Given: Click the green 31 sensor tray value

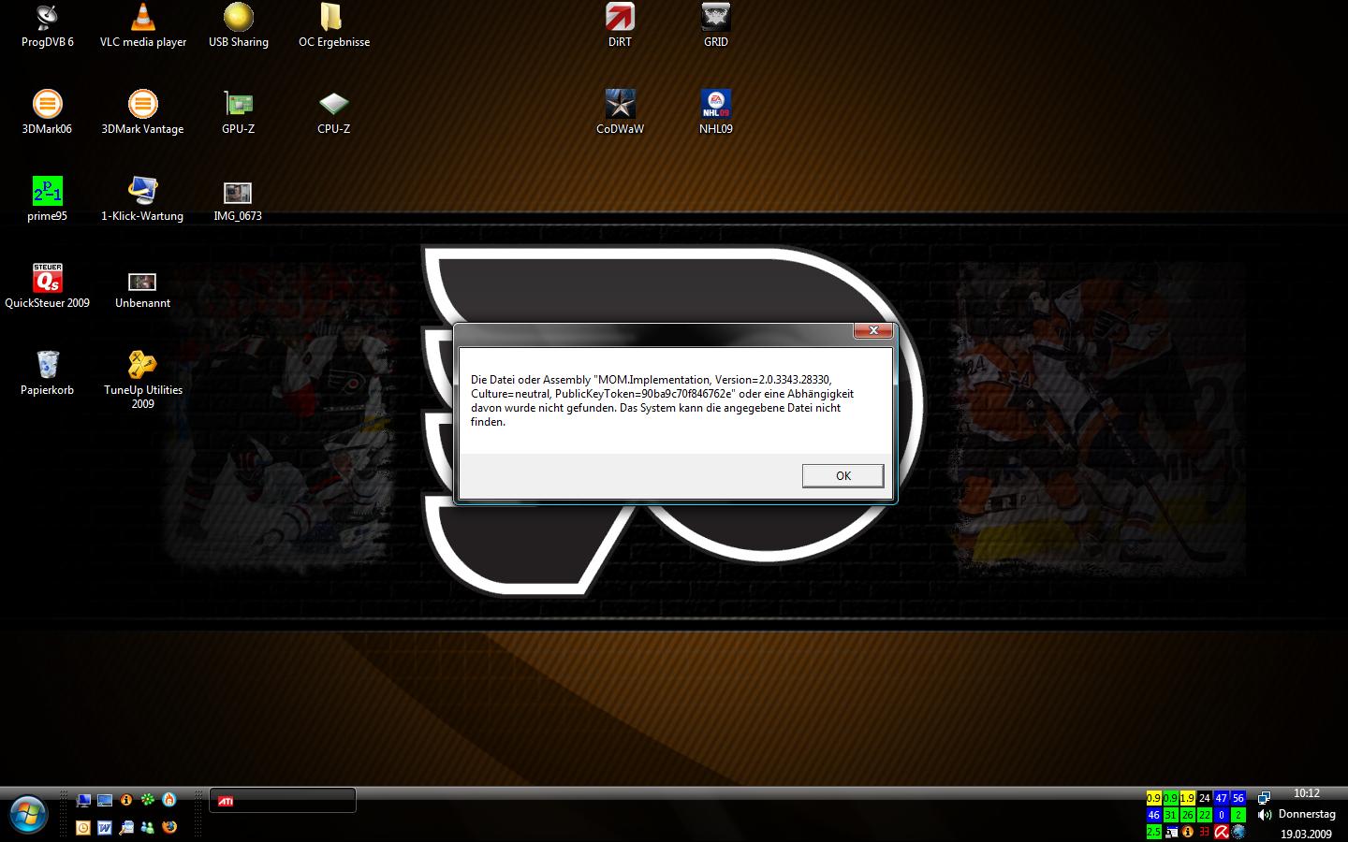Looking at the screenshot, I should [1171, 815].
